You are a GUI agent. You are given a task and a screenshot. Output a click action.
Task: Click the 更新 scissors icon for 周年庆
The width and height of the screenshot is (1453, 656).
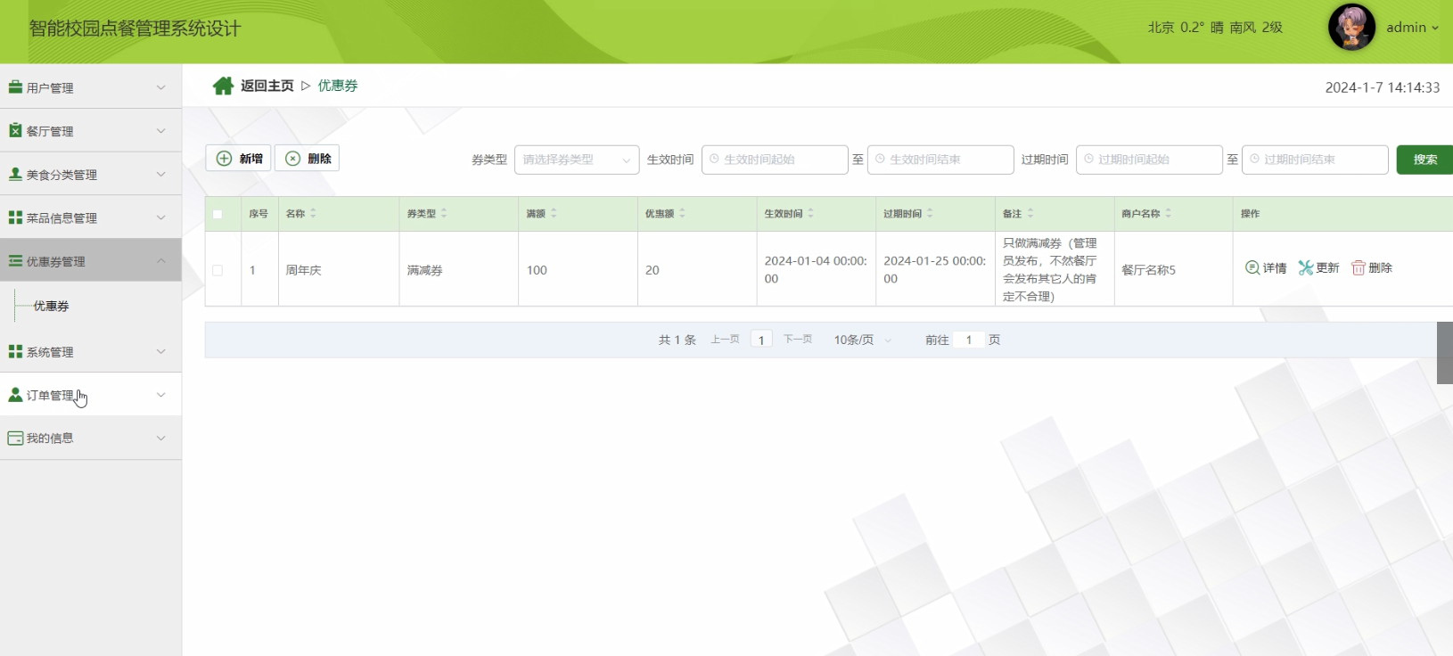(x=1306, y=267)
